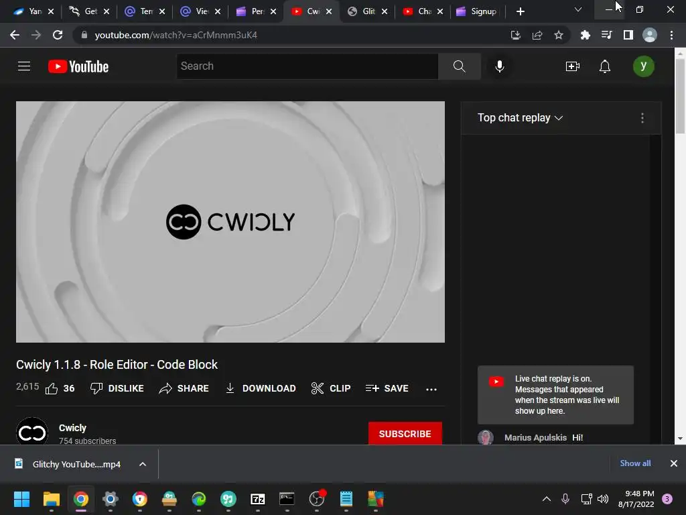Click Show all downloads
Image resolution: width=686 pixels, height=515 pixels.
pyautogui.click(x=635, y=463)
